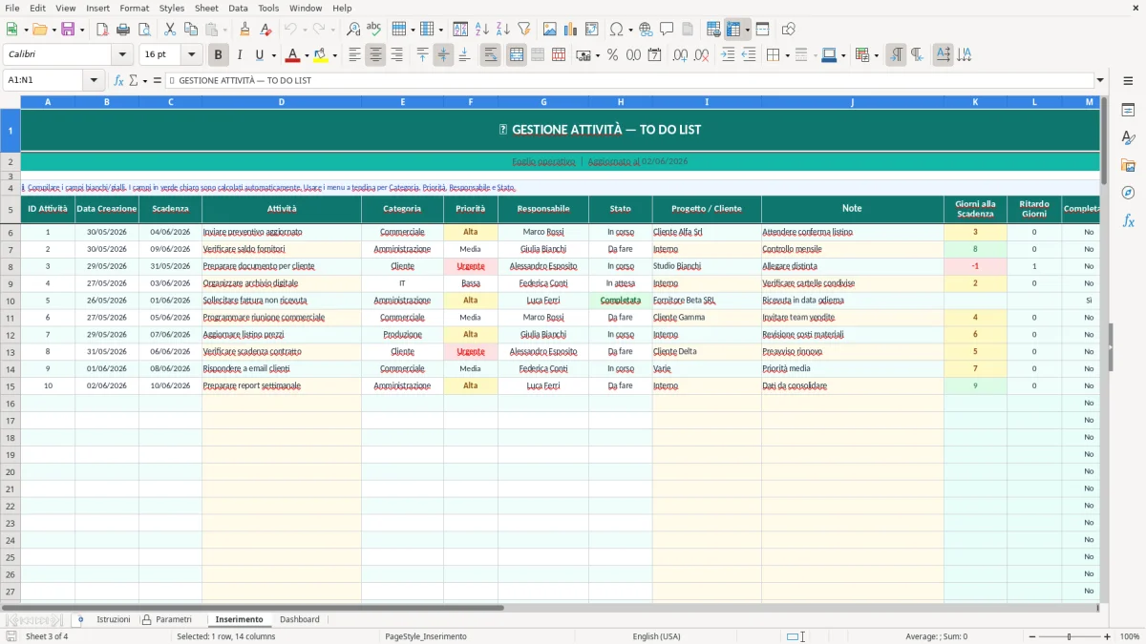
Task: Toggle left-to-right text direction
Action: coord(896,55)
